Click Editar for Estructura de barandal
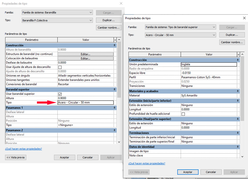The image size is (248, 179). [85, 54]
